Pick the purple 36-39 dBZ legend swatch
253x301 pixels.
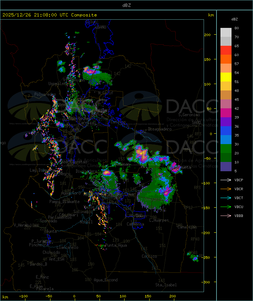coord(226,122)
